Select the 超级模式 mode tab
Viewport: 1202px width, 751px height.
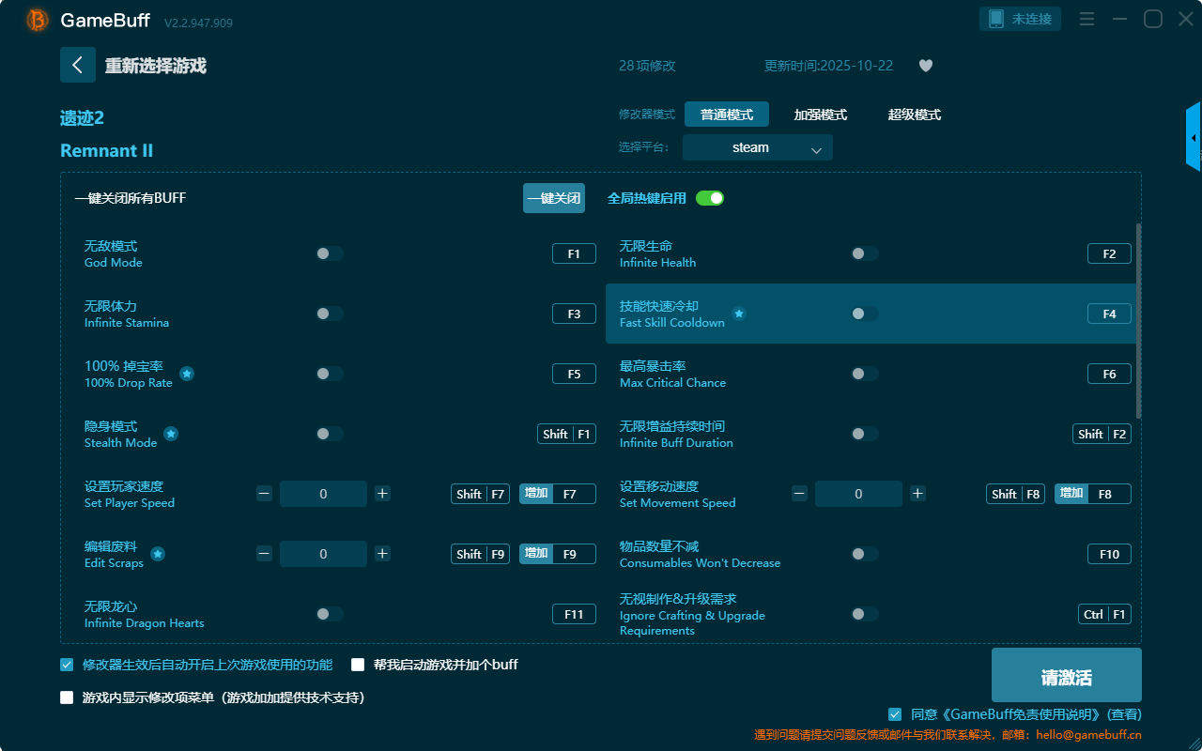tap(914, 115)
